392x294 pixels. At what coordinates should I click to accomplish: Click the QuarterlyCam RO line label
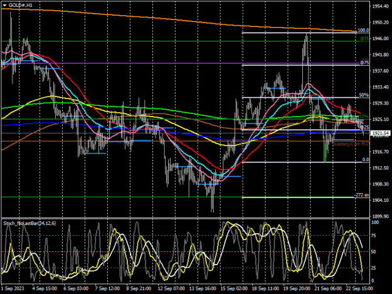pos(350,144)
